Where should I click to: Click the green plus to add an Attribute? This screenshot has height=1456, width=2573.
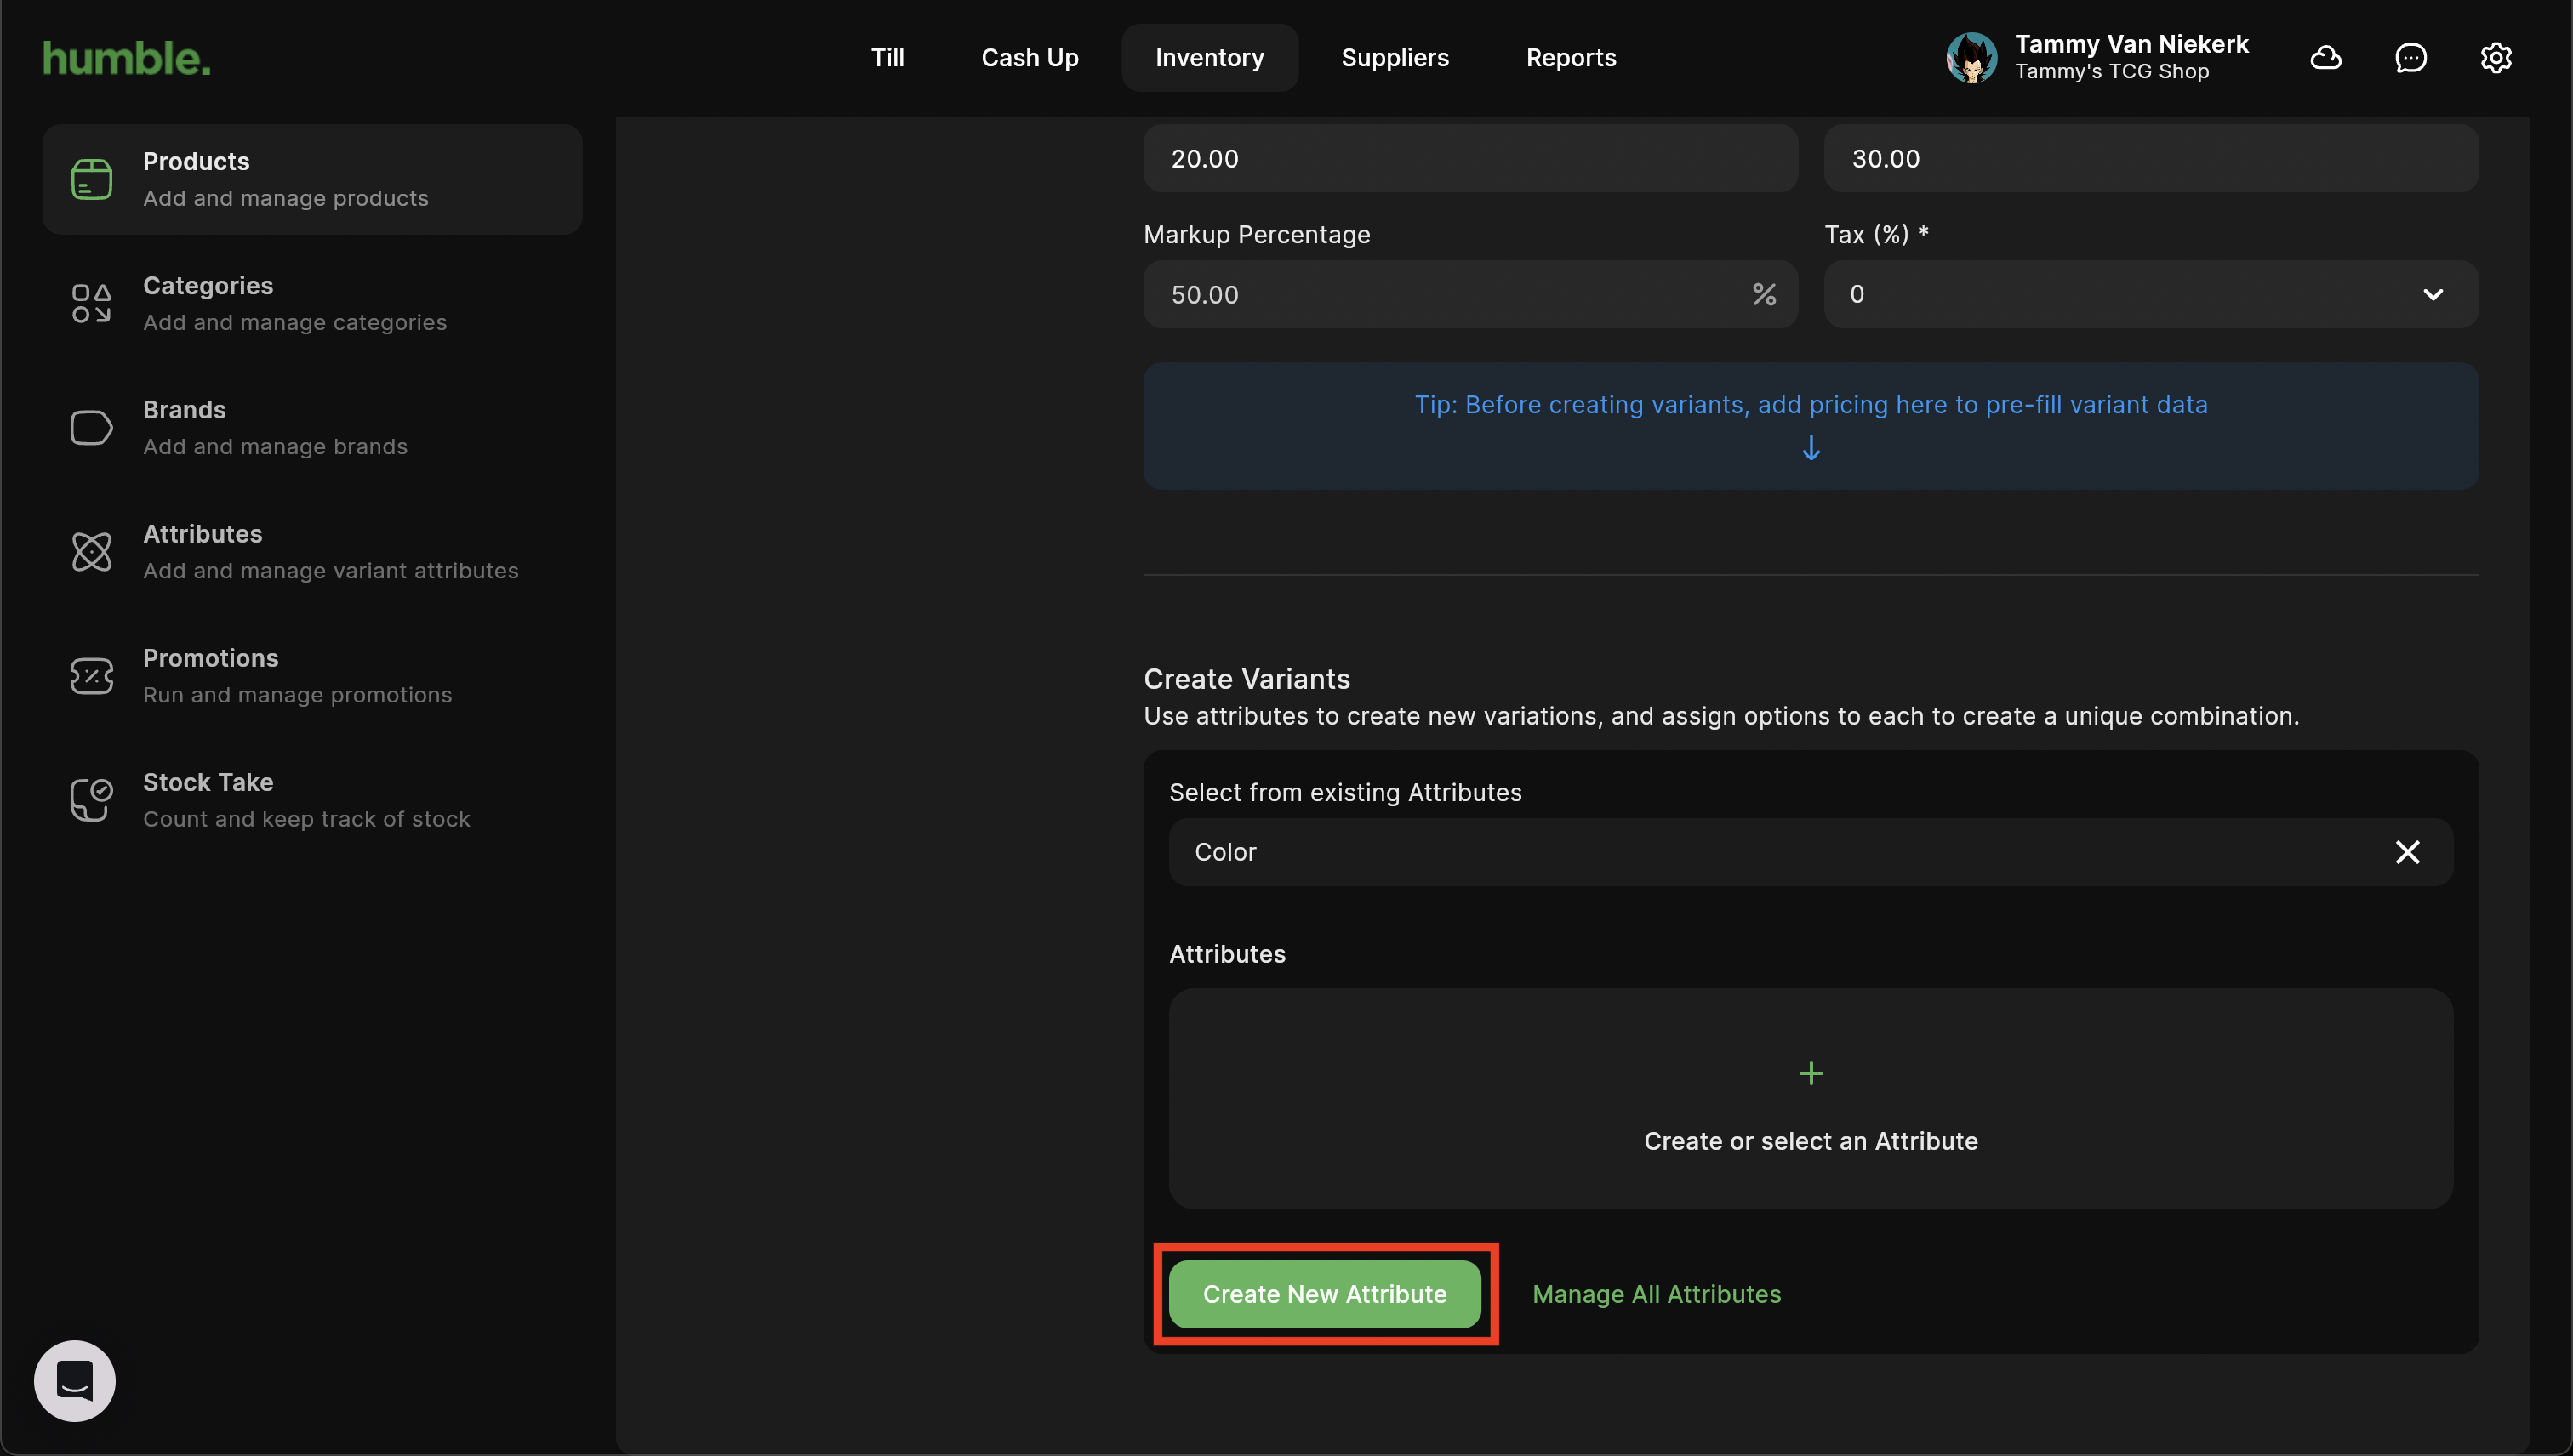point(1811,1074)
